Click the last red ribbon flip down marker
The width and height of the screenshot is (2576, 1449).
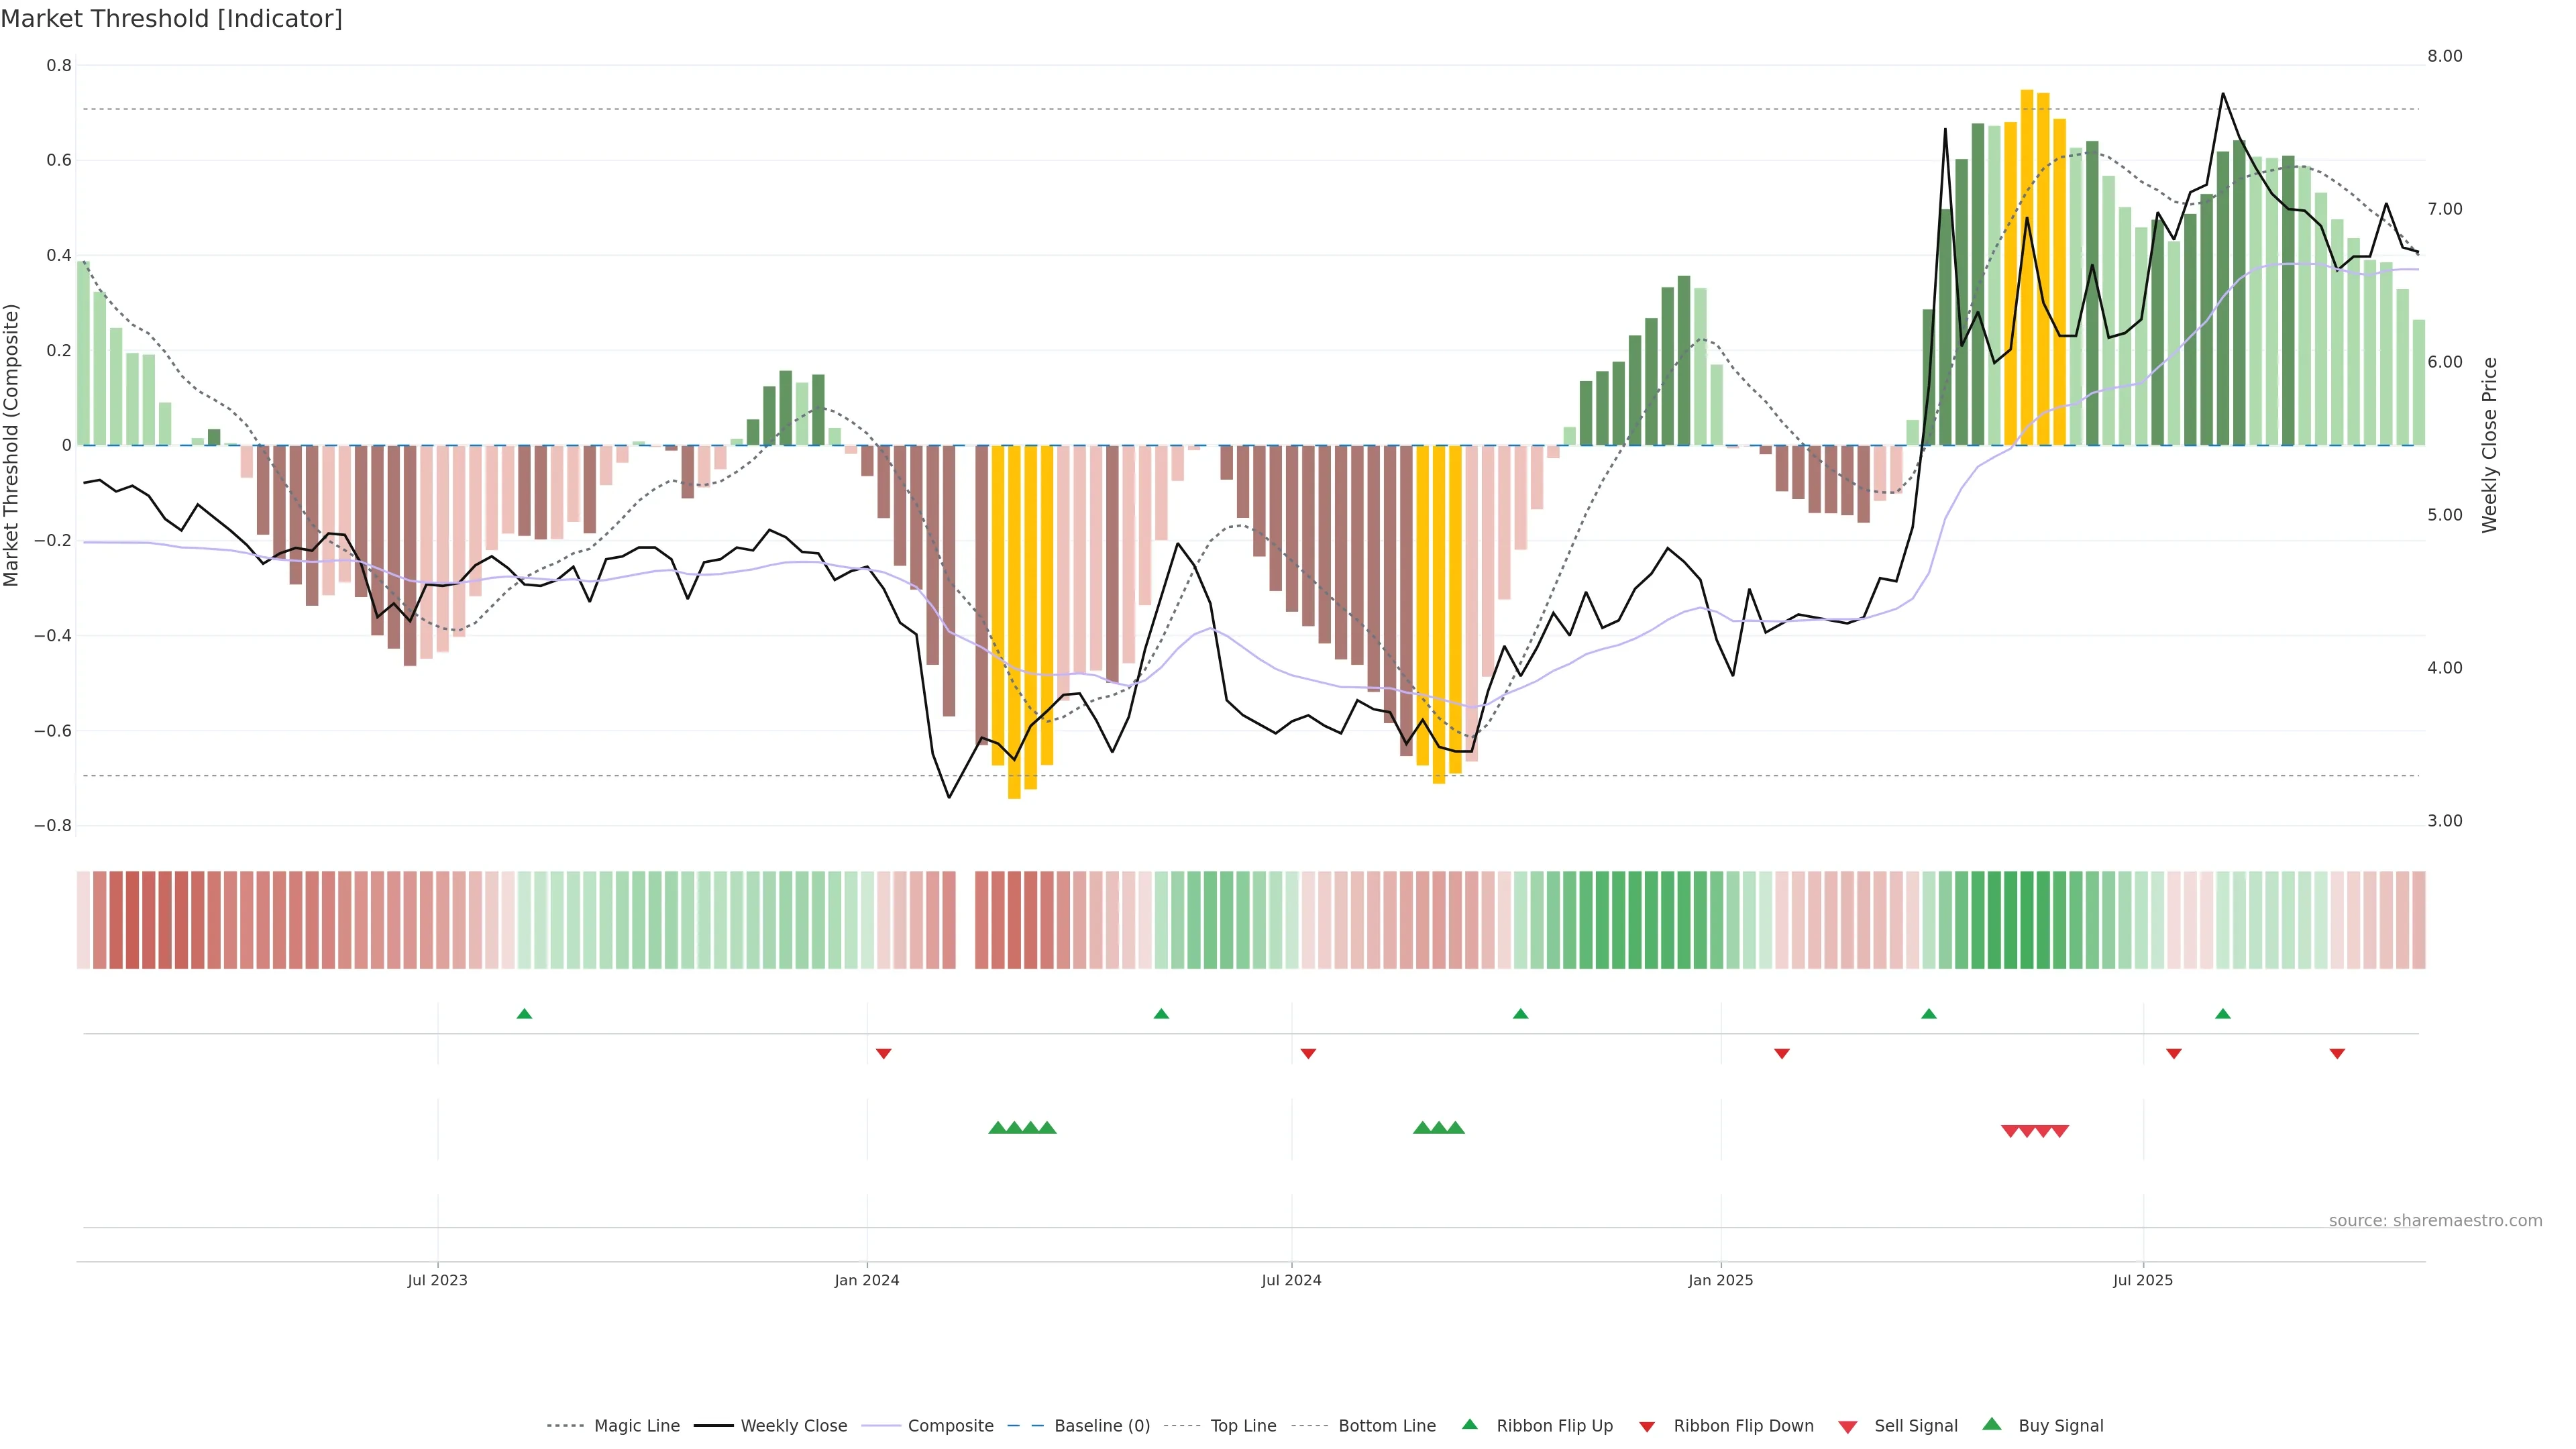(x=2337, y=1053)
